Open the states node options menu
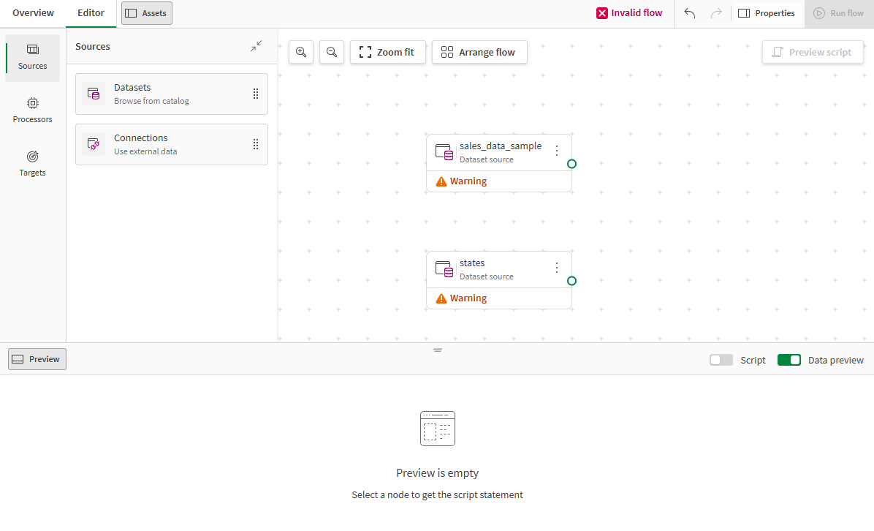The height and width of the screenshot is (531, 874). click(557, 268)
